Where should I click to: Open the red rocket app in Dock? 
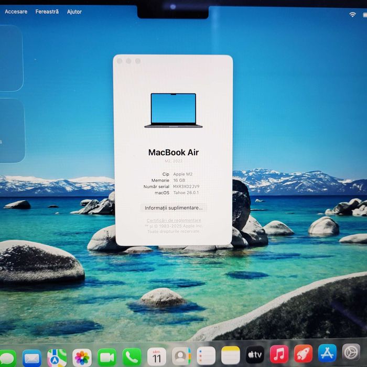304,353
